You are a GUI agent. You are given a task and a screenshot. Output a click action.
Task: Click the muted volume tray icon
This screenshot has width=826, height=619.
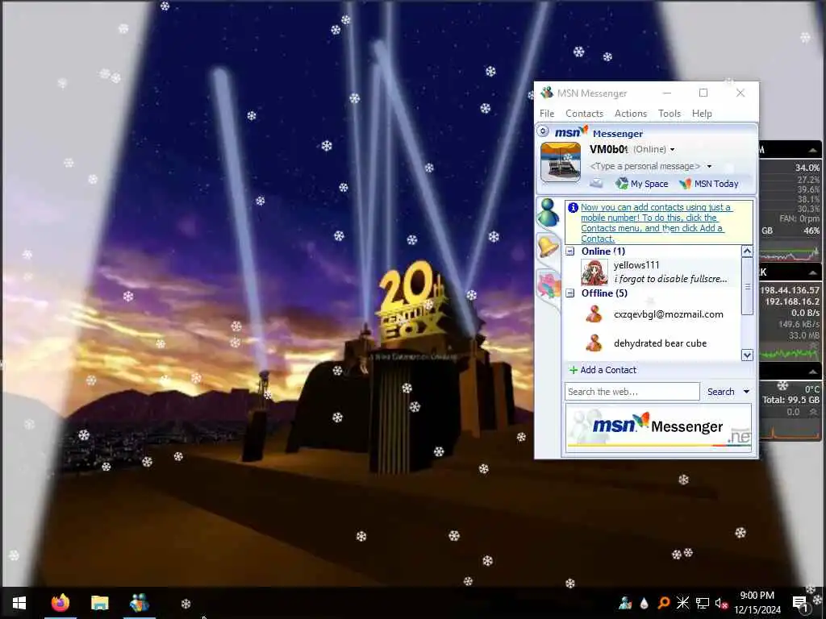[x=721, y=603]
